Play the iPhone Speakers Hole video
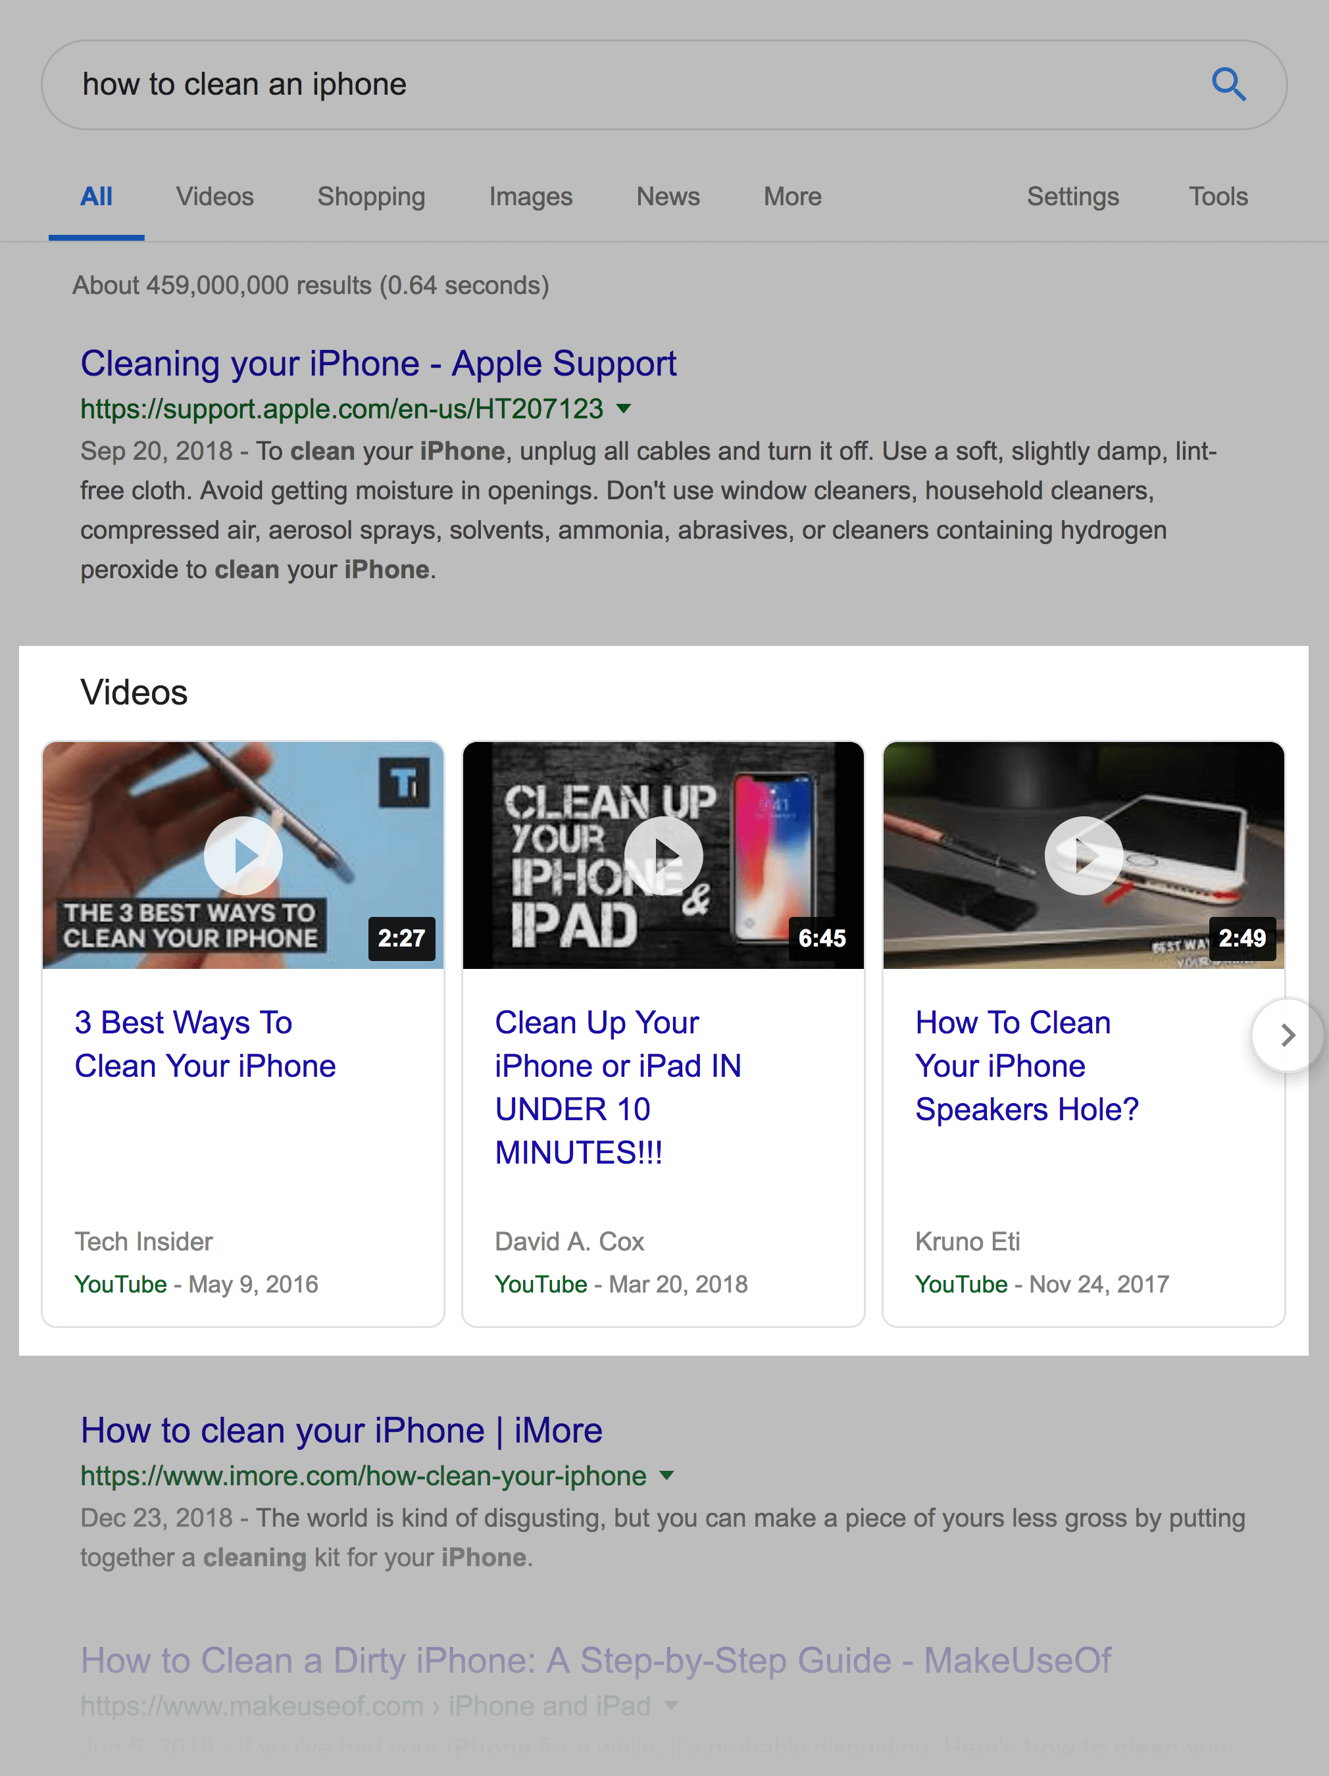 [1084, 856]
